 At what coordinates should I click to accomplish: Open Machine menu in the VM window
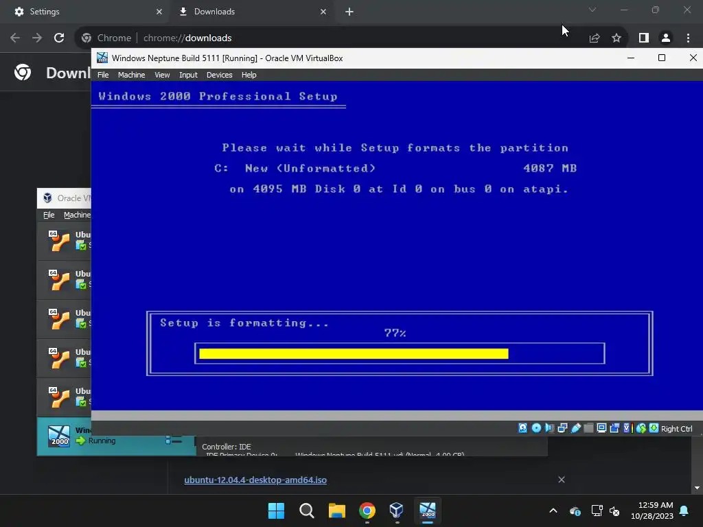pos(131,75)
